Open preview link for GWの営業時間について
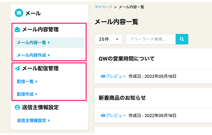Image resolution: width=212 pixels, height=135 pixels. 116,77
